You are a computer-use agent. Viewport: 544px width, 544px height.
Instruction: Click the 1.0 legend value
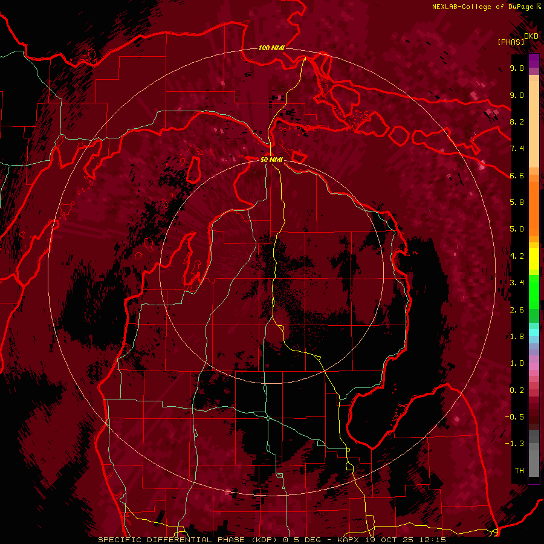click(x=517, y=363)
